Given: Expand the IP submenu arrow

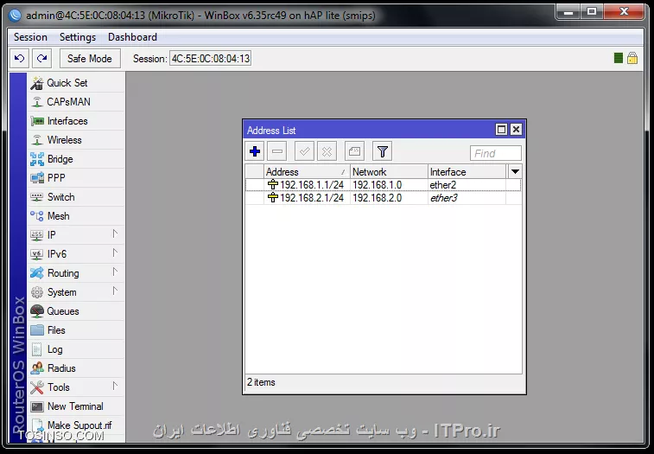Looking at the screenshot, I should pos(115,234).
